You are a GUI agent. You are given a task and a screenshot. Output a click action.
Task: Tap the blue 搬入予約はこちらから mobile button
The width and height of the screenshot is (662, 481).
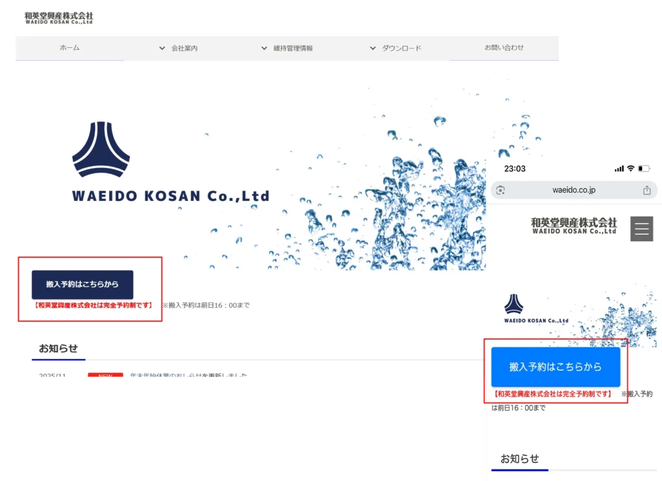click(555, 367)
